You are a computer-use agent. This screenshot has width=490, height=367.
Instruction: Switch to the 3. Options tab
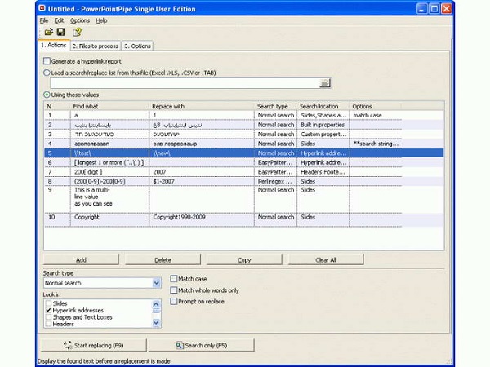pos(137,46)
